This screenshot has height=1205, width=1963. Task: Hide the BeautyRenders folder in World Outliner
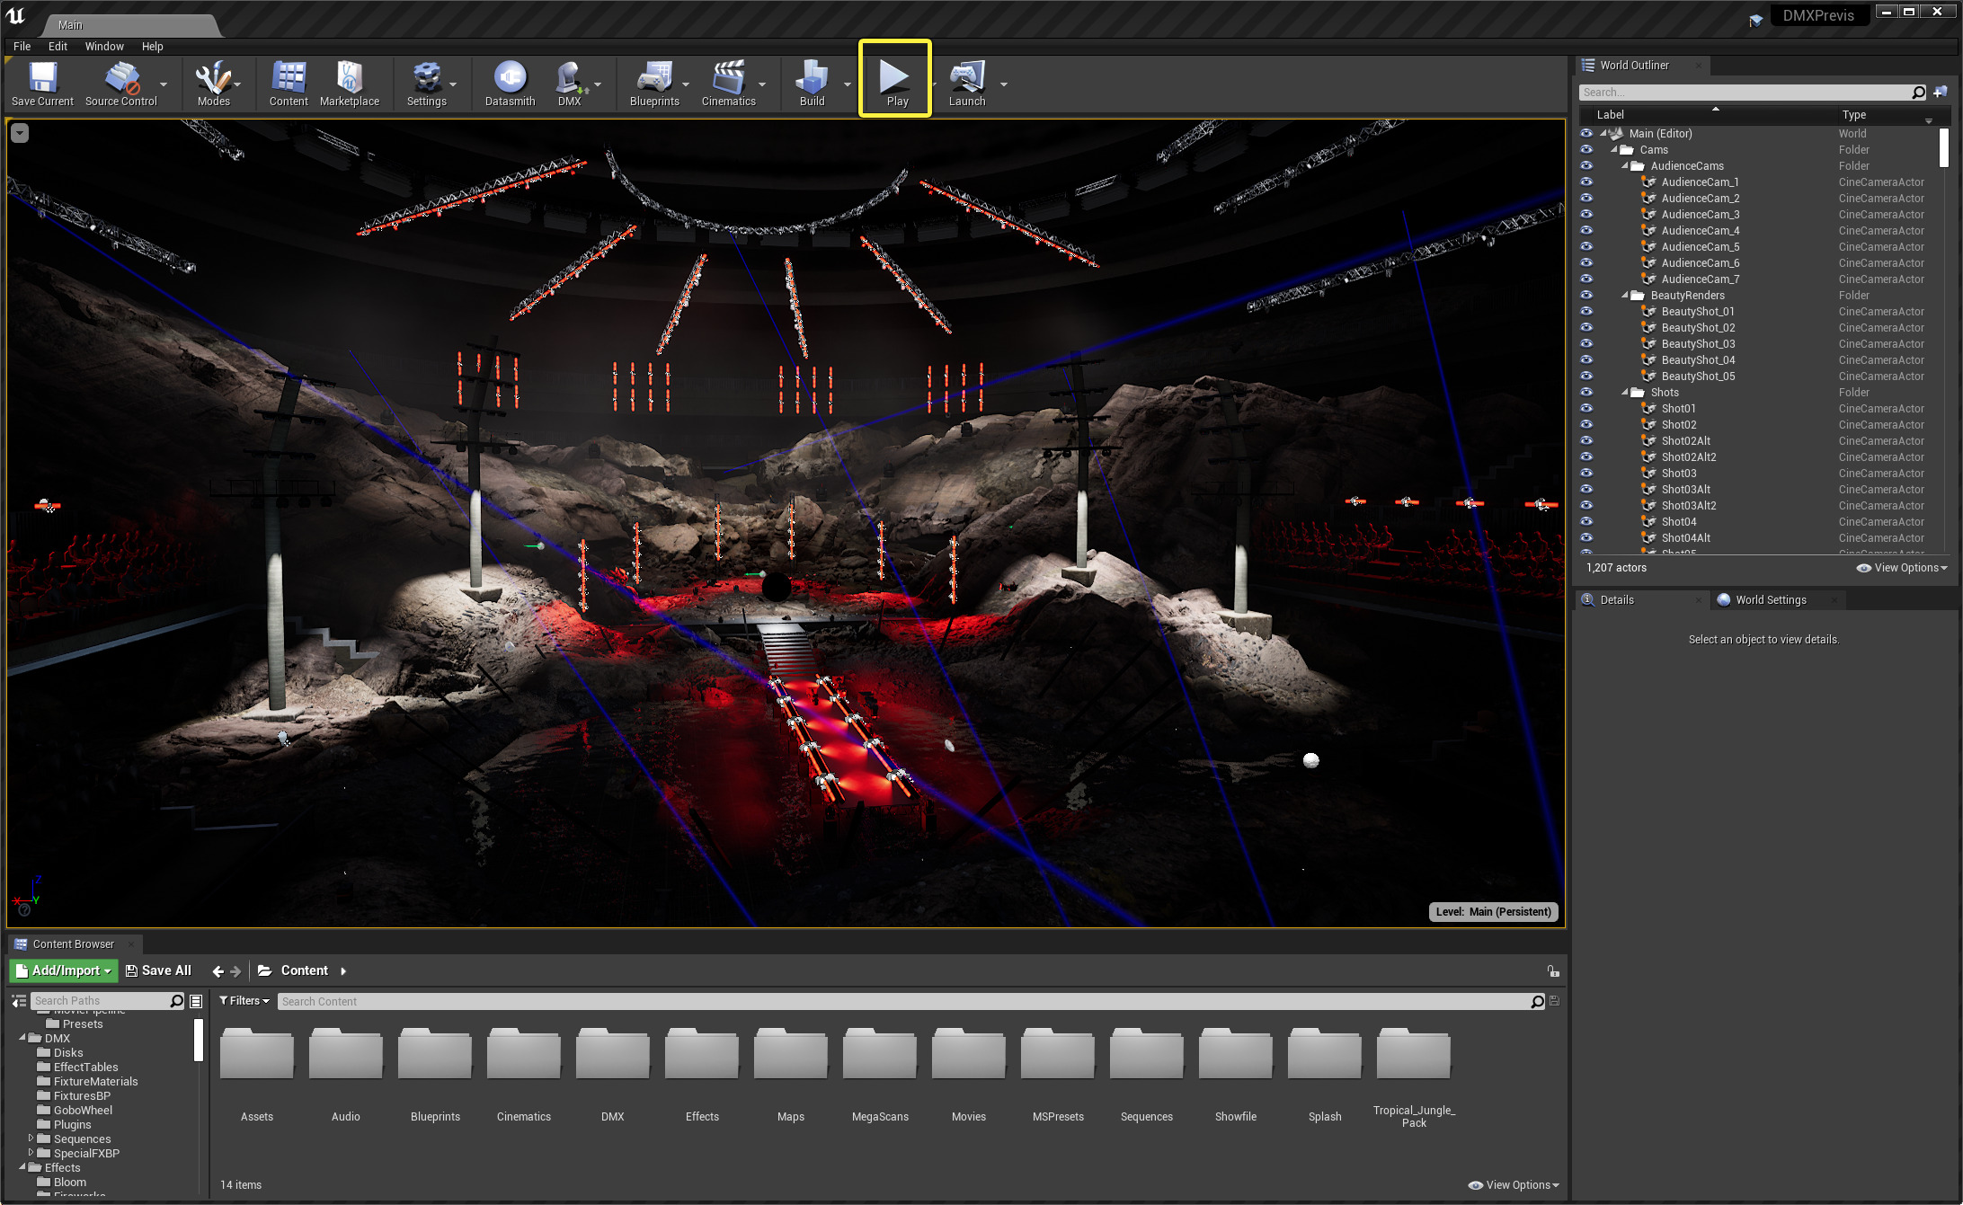coord(1586,295)
